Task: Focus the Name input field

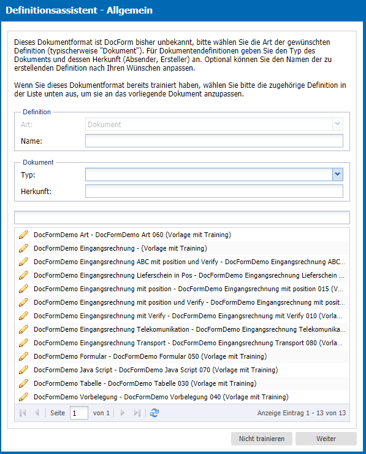Action: click(214, 141)
